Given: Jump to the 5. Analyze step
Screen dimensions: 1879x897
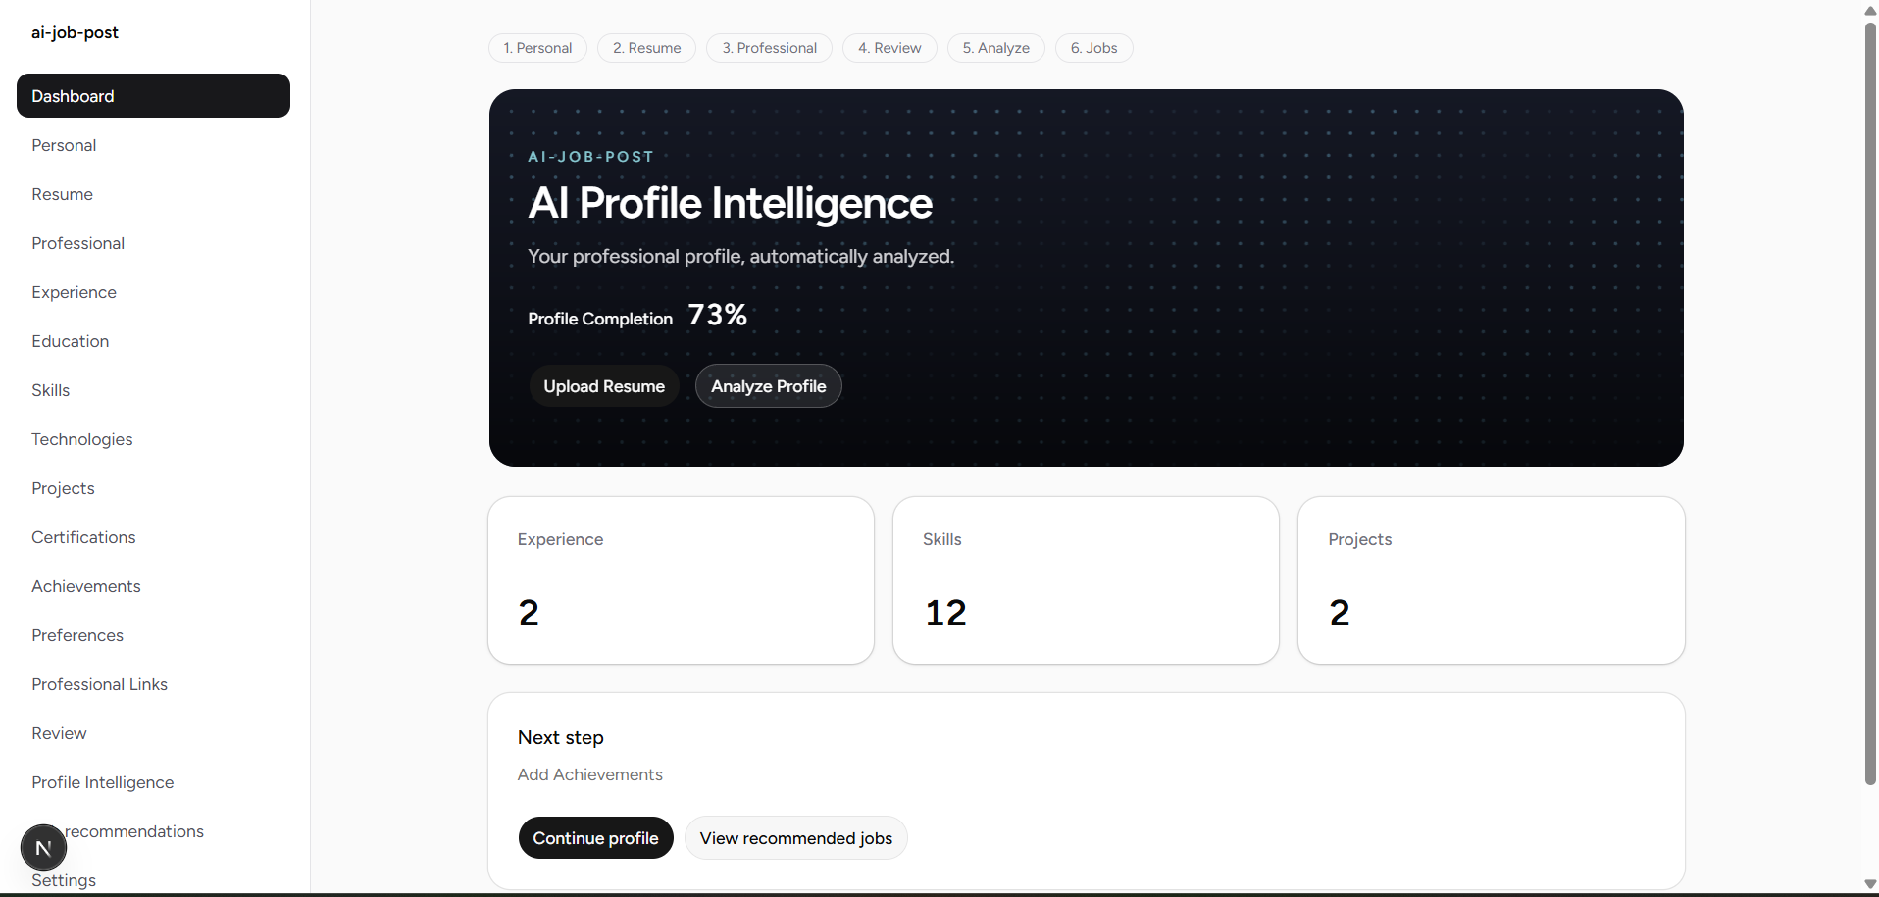Looking at the screenshot, I should (995, 48).
